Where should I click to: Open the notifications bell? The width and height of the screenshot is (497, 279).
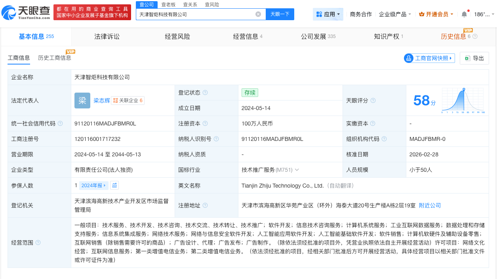pos(464,14)
